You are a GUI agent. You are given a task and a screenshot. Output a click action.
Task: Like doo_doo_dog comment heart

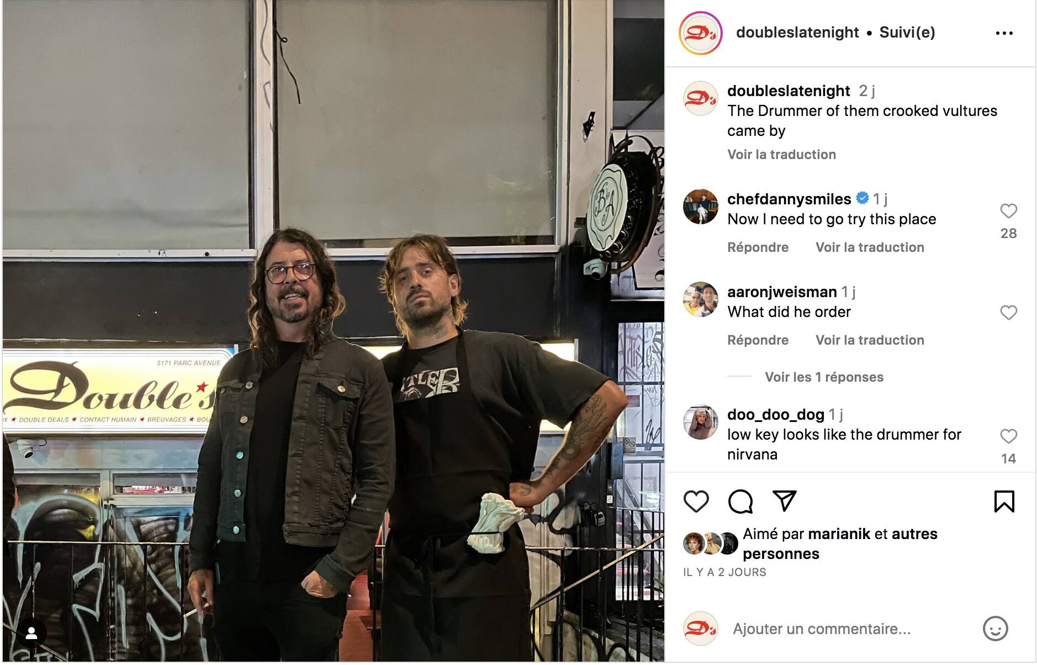(x=1008, y=436)
